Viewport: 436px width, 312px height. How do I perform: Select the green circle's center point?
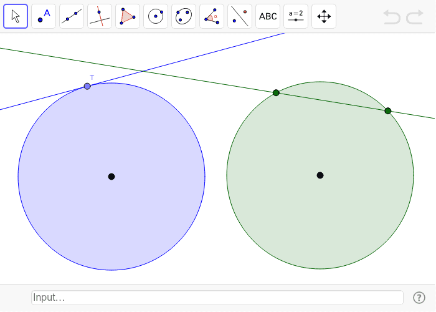coord(320,175)
